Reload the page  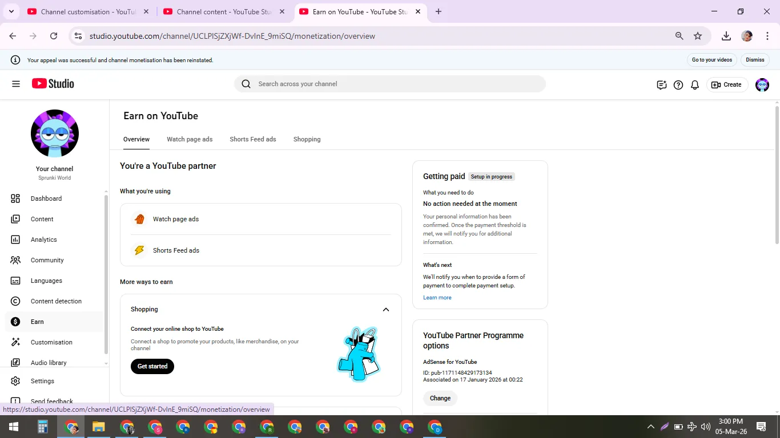[x=54, y=36]
